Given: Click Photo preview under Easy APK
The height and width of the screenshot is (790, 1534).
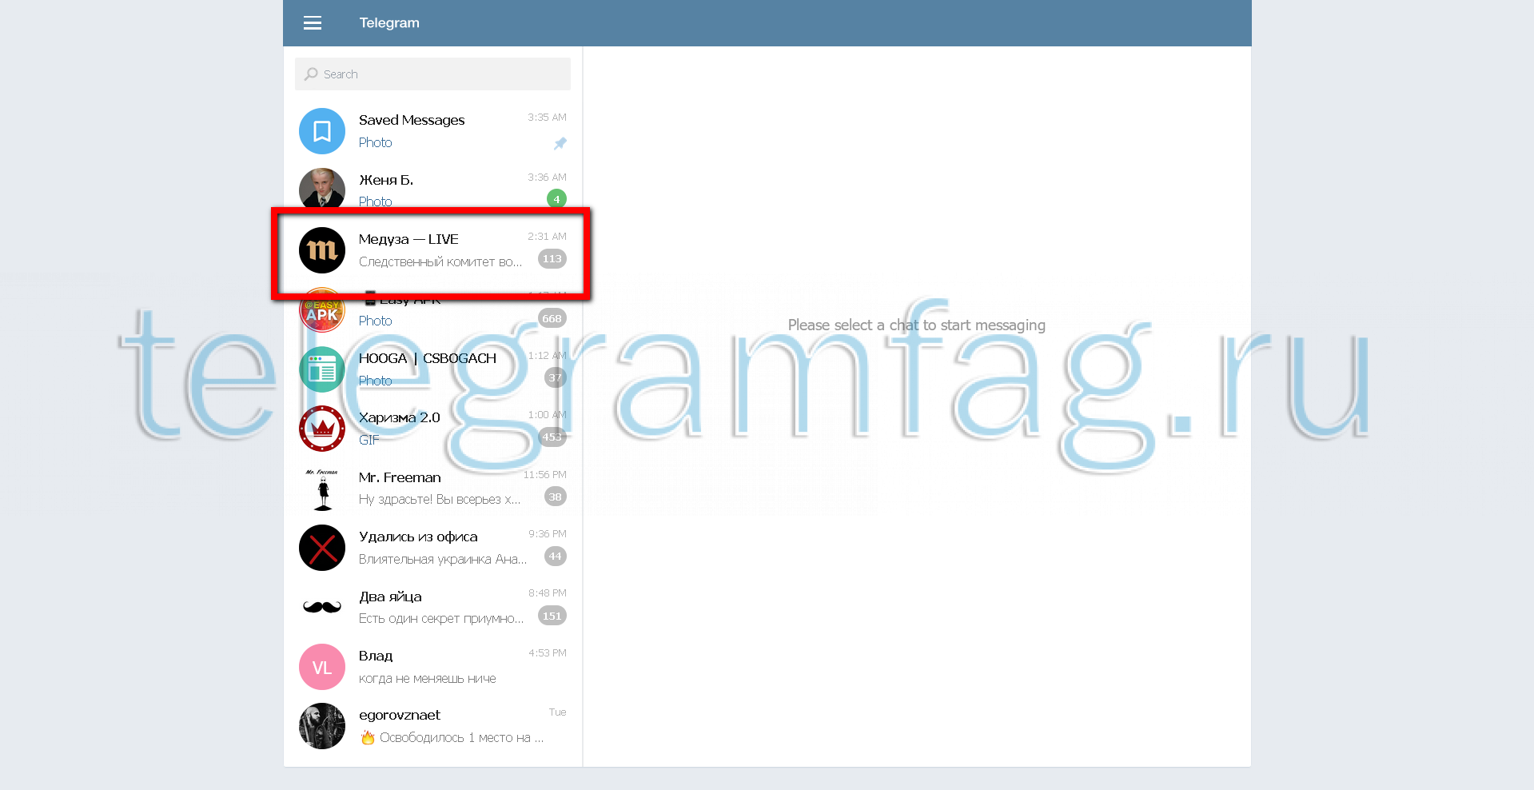Looking at the screenshot, I should (x=376, y=321).
